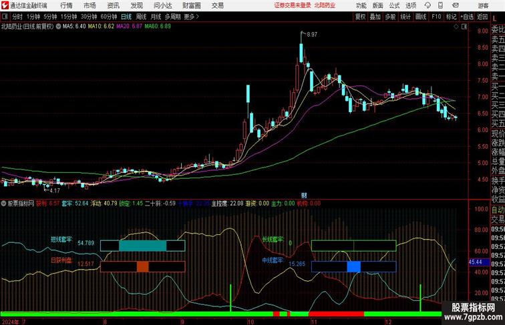Screen dimensions: 505x325
Task: Click the 叠加 overlay toolbar button
Action: click(375, 17)
